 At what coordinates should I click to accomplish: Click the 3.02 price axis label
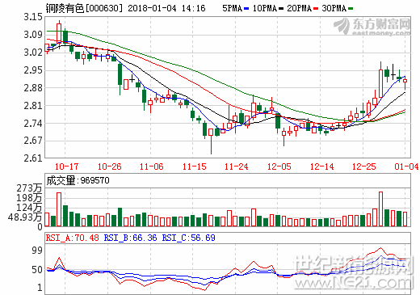33,53
